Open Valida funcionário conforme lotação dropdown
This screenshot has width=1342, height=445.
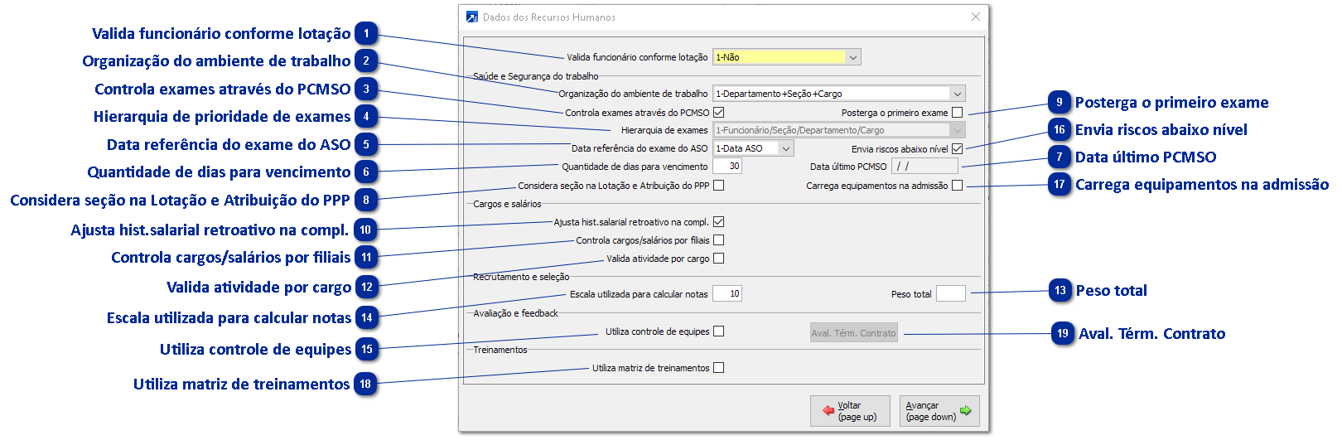pyautogui.click(x=853, y=57)
